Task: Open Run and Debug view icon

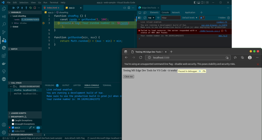Action: [x=4, y=40]
